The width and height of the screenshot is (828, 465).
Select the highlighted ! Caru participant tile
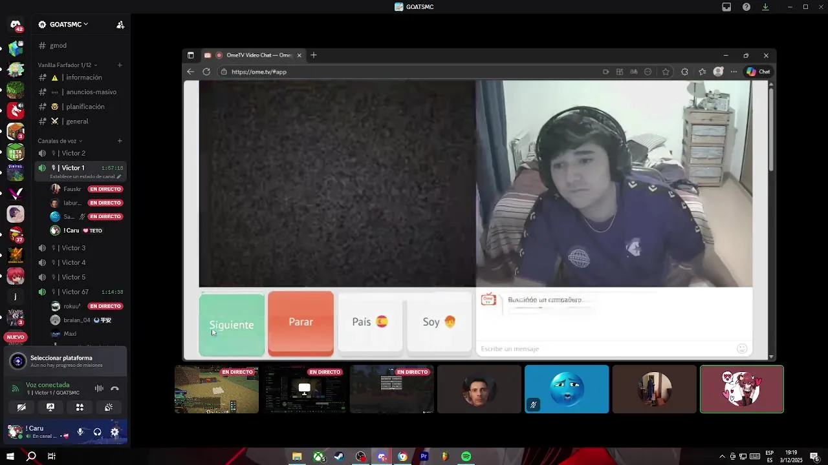[742, 389]
